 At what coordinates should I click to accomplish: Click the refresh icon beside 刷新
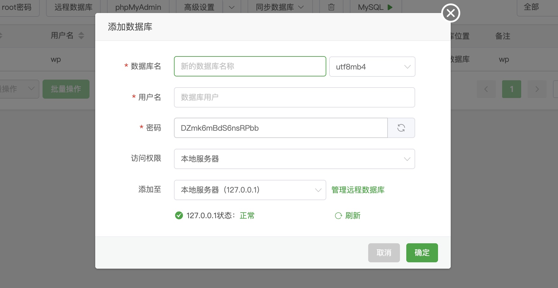[338, 216]
